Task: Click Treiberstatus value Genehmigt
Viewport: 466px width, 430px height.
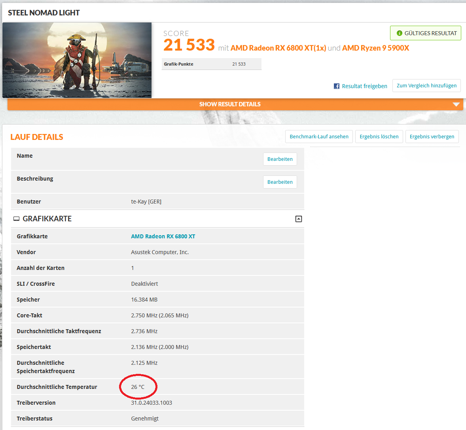Action: point(145,419)
